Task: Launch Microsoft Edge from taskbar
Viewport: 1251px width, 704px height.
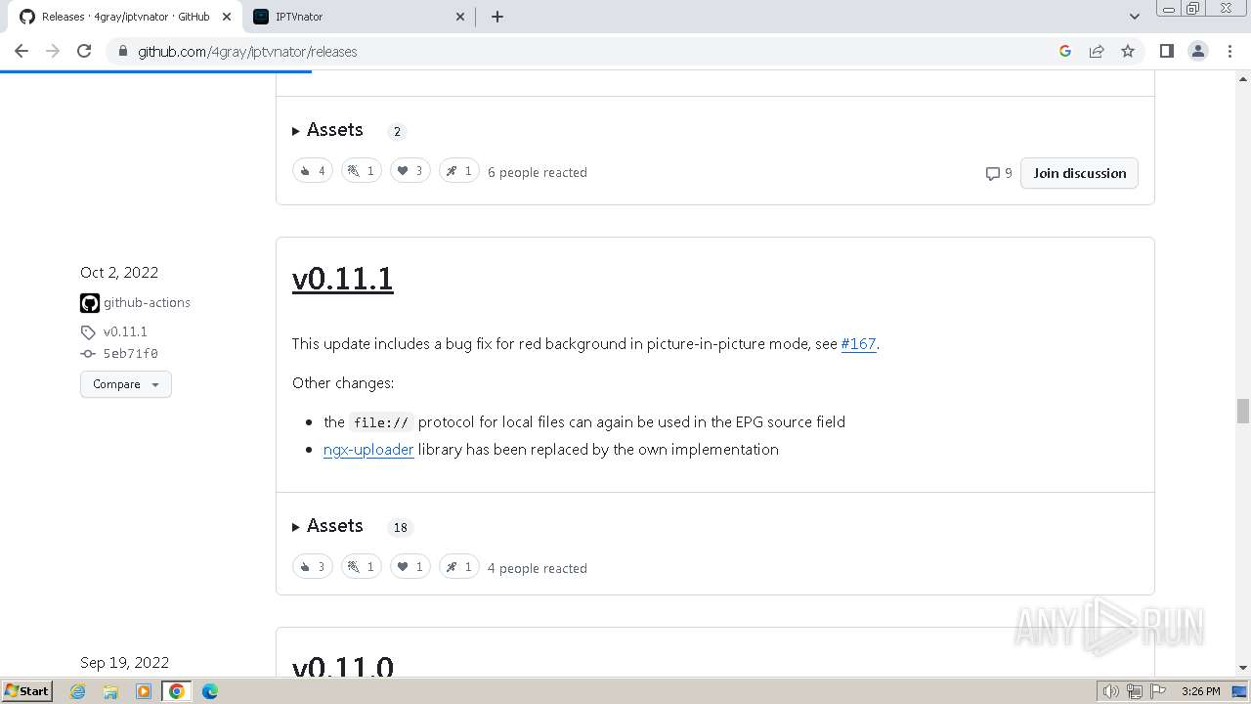Action: tap(210, 691)
